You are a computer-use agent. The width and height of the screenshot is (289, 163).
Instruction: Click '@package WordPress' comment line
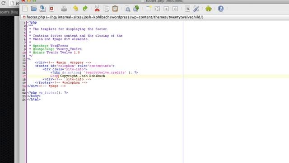[50, 46]
